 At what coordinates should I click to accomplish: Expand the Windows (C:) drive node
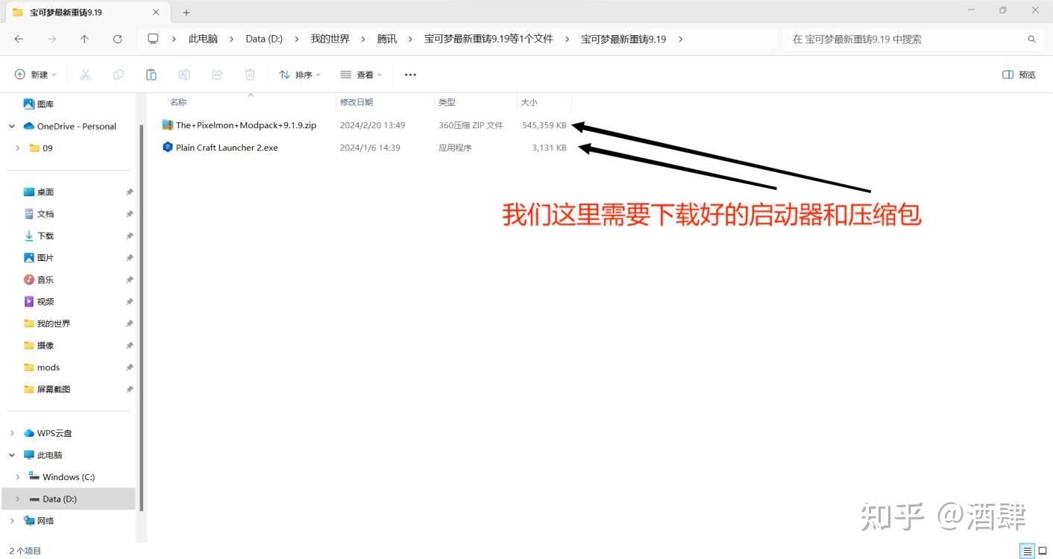pos(18,477)
